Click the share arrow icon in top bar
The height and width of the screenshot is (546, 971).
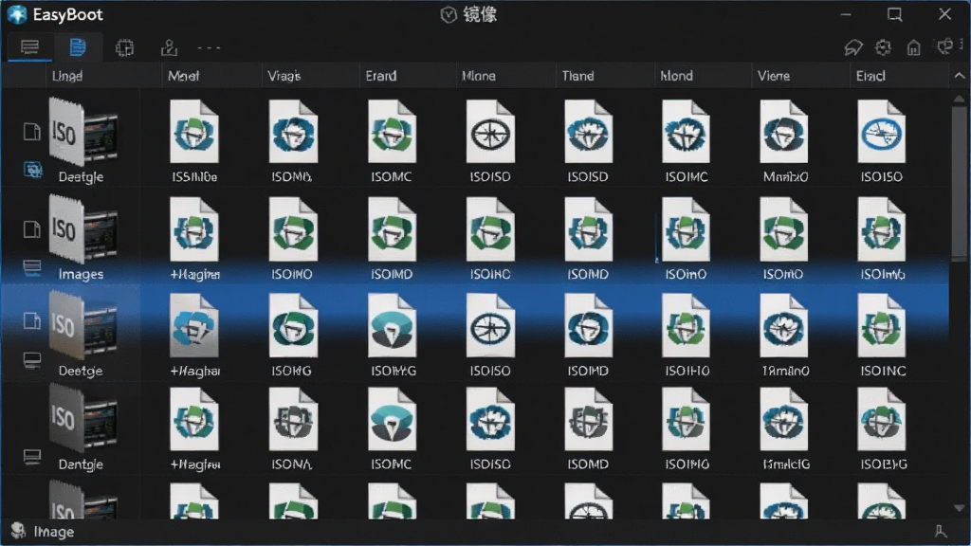point(853,47)
